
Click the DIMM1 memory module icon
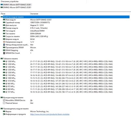tap(2, 5)
